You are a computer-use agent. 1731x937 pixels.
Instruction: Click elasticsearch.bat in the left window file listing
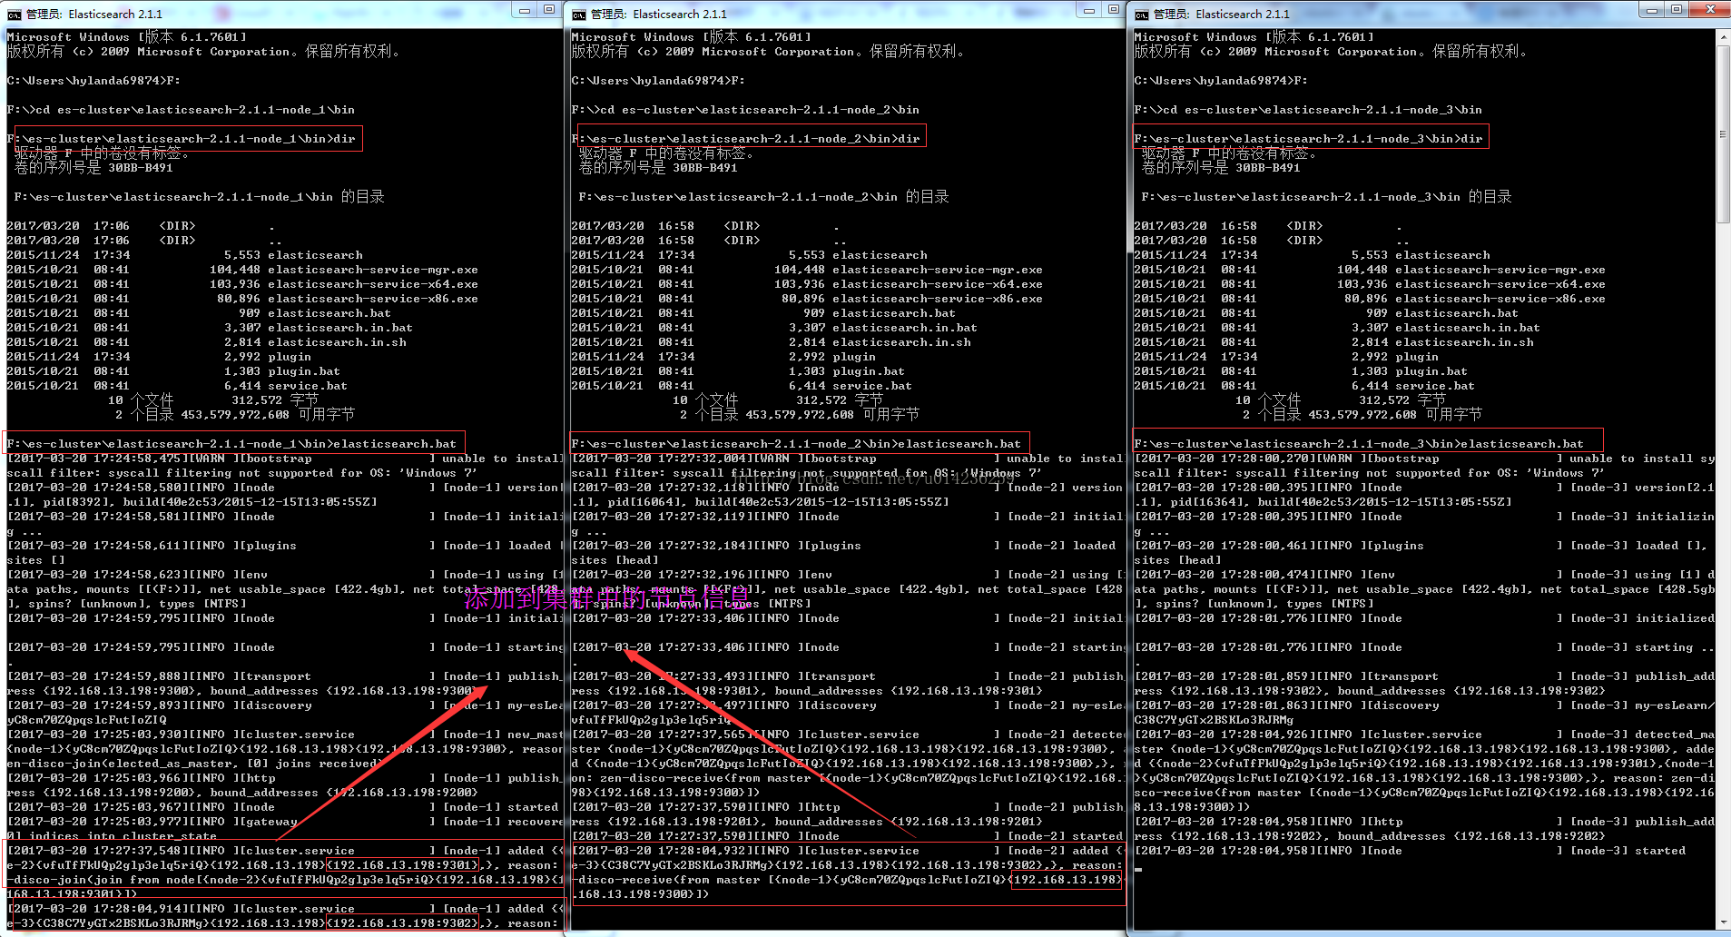pos(329,313)
